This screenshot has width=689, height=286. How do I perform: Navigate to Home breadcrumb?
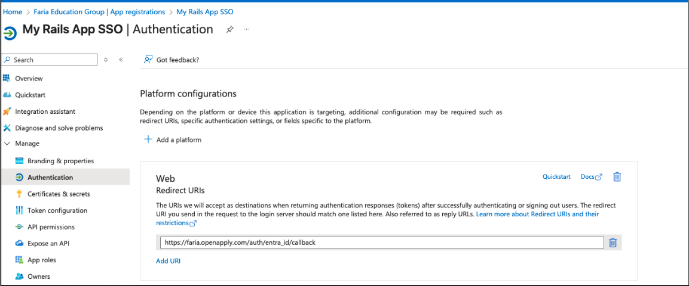pos(13,12)
